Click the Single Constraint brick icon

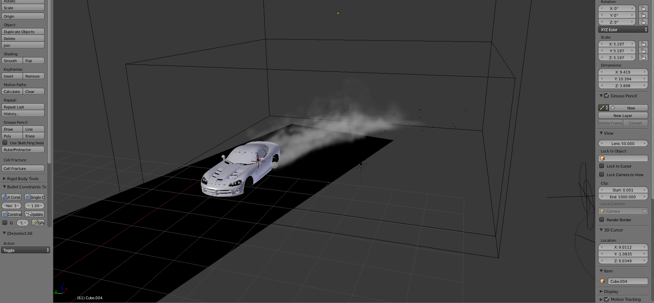tap(28, 197)
